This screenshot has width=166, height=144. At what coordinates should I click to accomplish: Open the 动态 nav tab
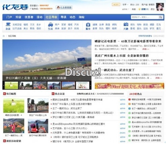pyautogui.click(x=72, y=17)
